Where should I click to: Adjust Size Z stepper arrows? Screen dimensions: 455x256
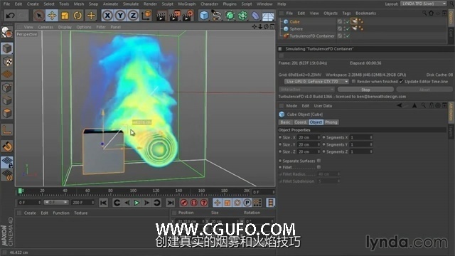tap(318, 151)
